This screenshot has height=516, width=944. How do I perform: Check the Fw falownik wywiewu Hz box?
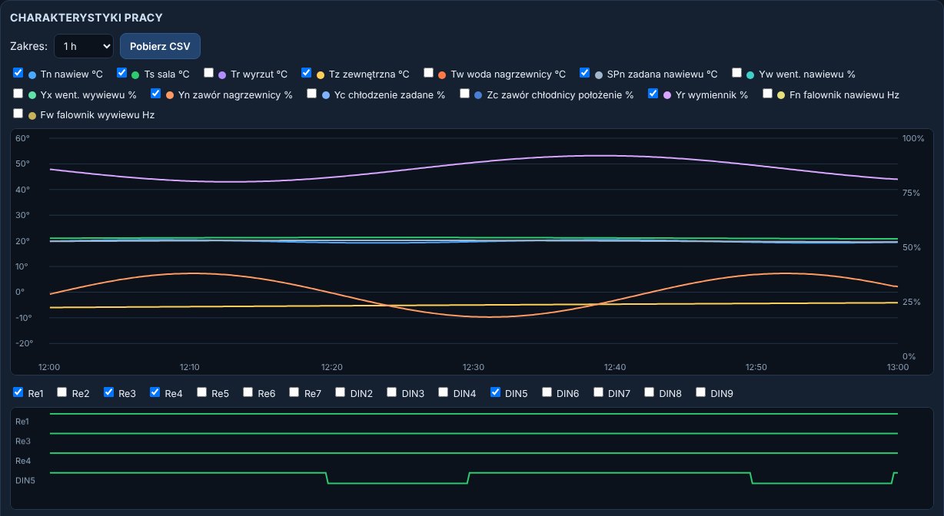point(18,114)
